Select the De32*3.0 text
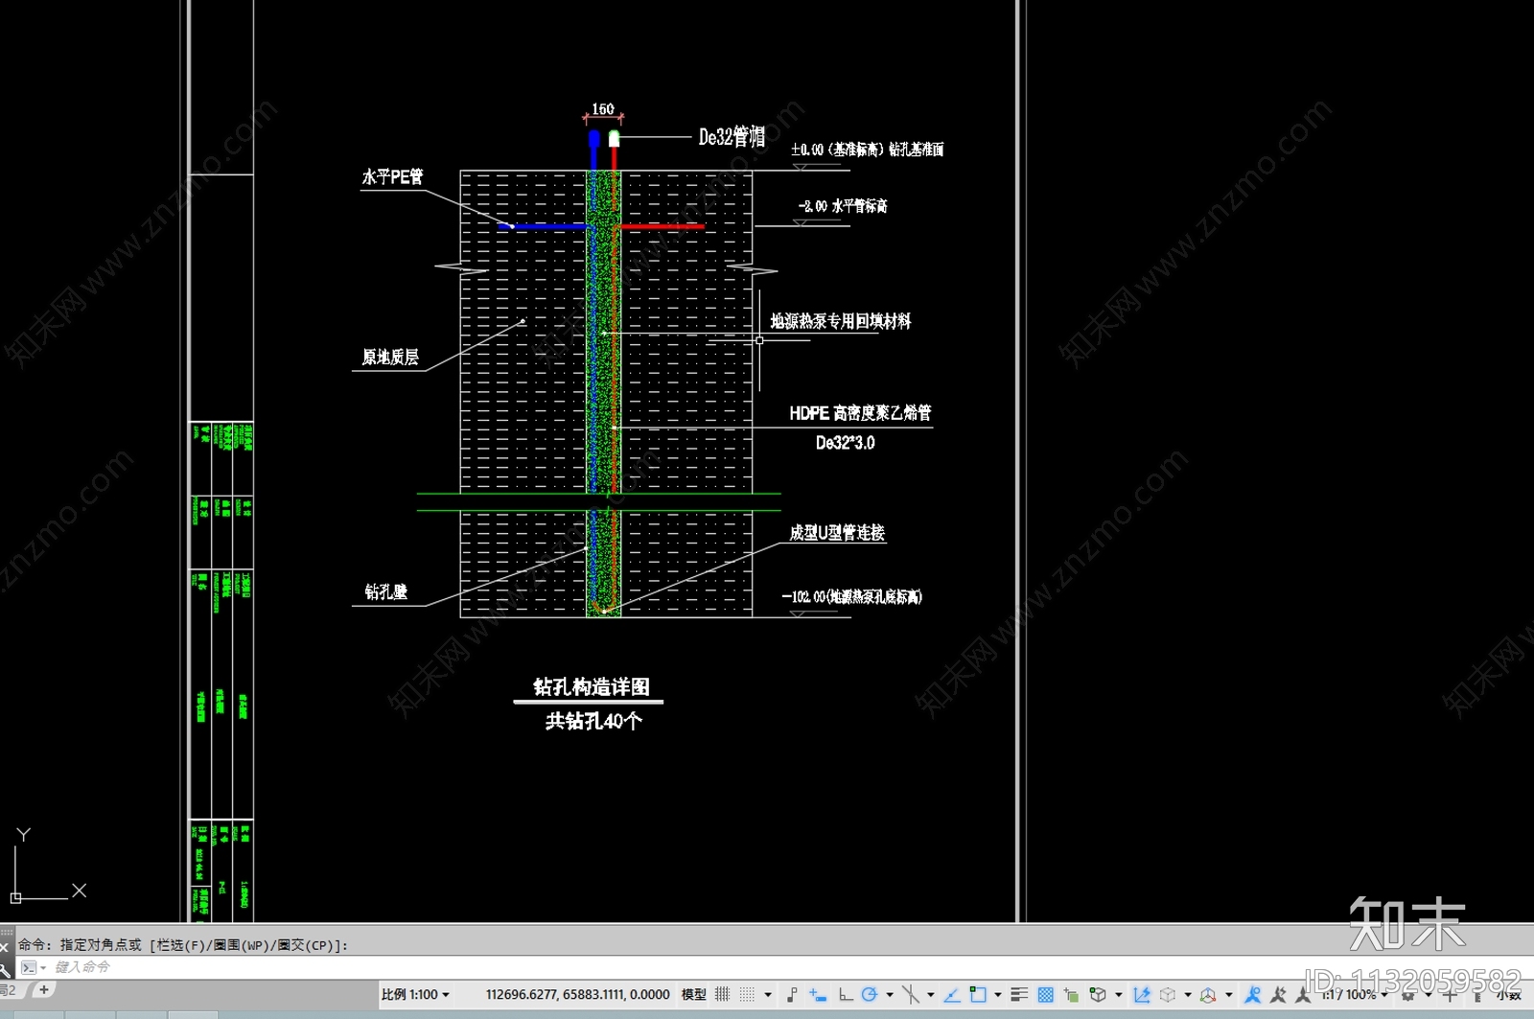Image resolution: width=1534 pixels, height=1019 pixels. point(845,443)
